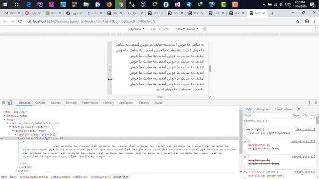Add a new style rule plus icon
The width and height of the screenshot is (319, 179).
312,115
